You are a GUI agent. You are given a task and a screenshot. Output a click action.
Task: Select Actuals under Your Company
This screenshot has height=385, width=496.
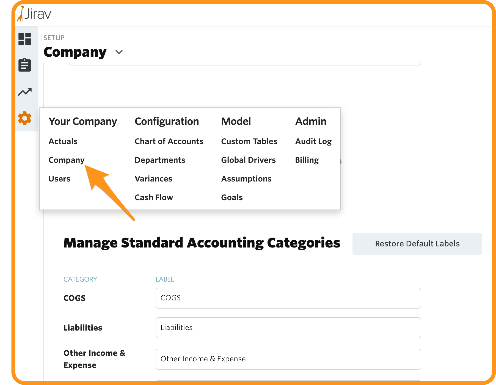pyautogui.click(x=63, y=141)
